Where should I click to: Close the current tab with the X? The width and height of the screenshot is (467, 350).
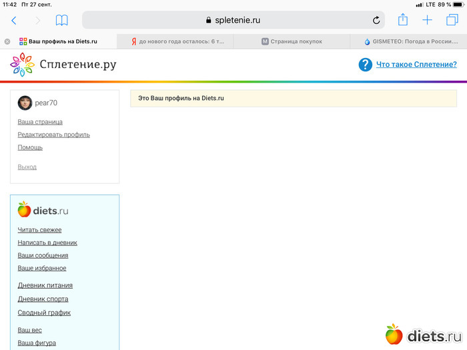click(x=7, y=41)
